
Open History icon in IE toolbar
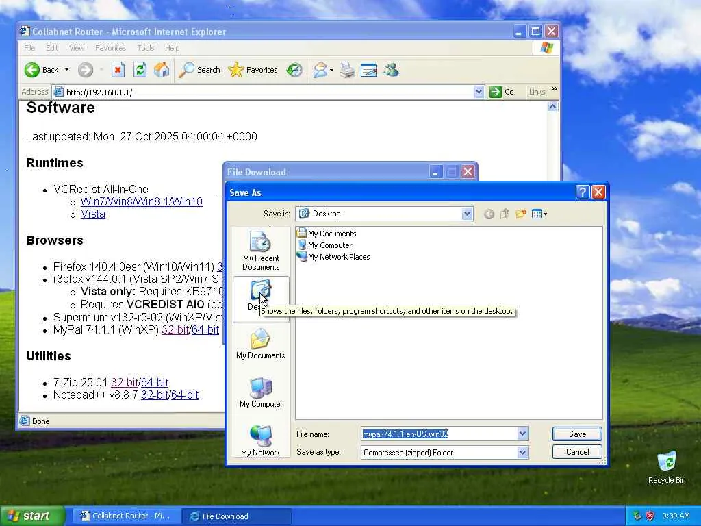pos(294,70)
